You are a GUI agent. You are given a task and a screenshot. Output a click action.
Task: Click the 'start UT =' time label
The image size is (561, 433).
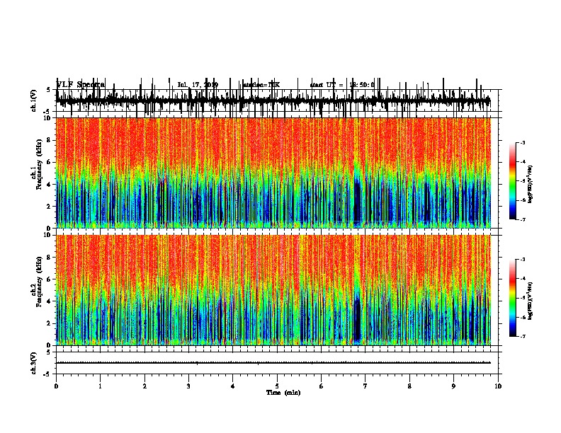pos(327,85)
